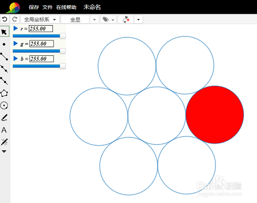257x203 pixels.
Task: Click the center circle in the canvas
Action: [x=157, y=116]
